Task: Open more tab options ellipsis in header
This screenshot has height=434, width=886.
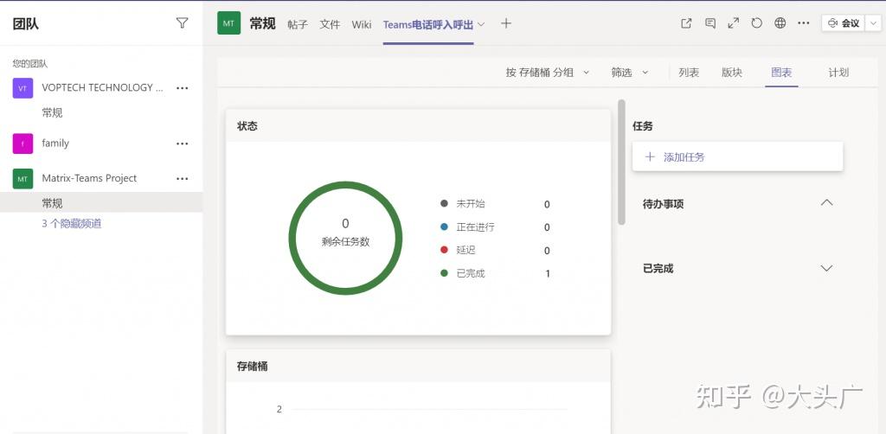Action: coord(804,23)
